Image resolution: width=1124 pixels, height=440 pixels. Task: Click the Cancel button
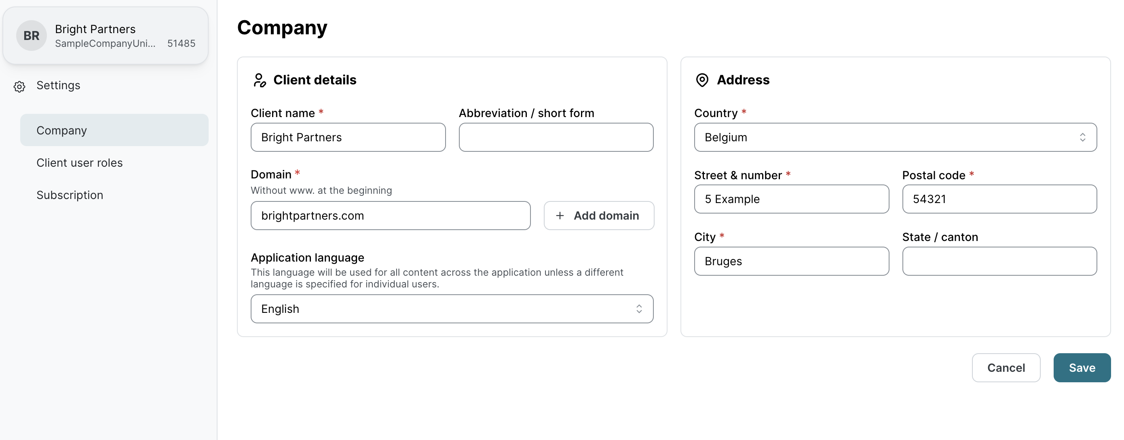pyautogui.click(x=1006, y=368)
